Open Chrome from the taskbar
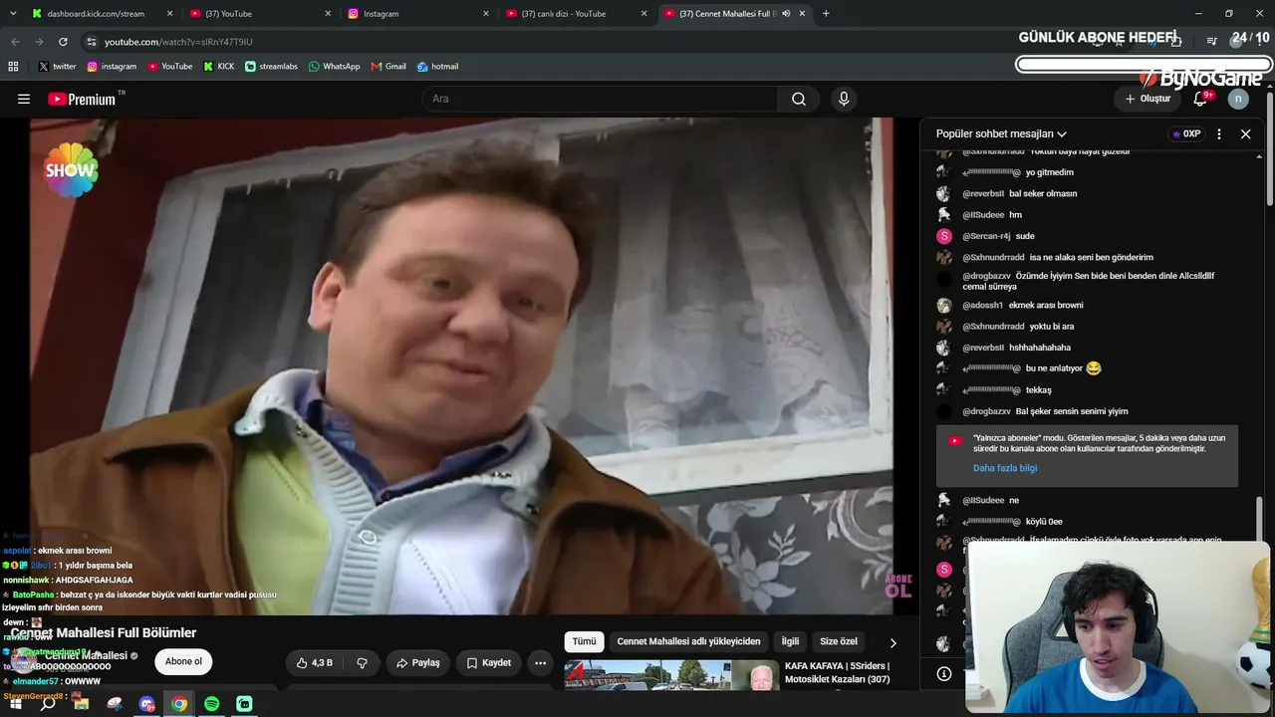This screenshot has width=1275, height=717. (179, 704)
